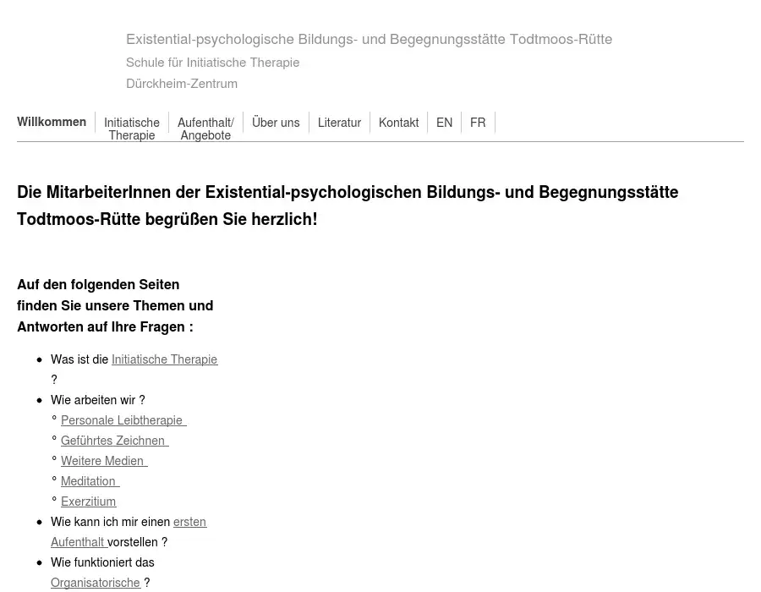This screenshot has height=592, width=761.
Task: Go to the Über uns page
Action: pos(276,123)
